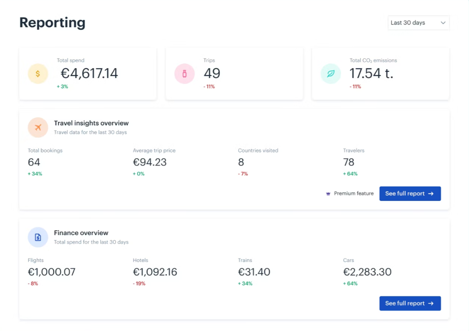
Task: Click the Trips count showing 49
Action: tap(212, 74)
